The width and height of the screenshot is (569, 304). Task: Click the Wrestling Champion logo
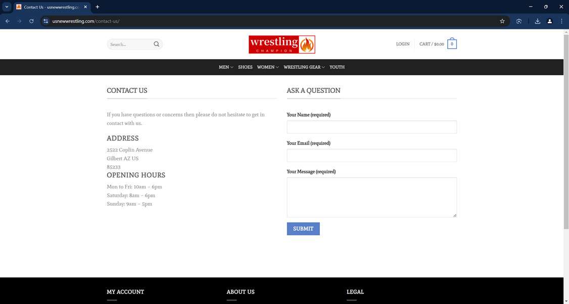(282, 44)
